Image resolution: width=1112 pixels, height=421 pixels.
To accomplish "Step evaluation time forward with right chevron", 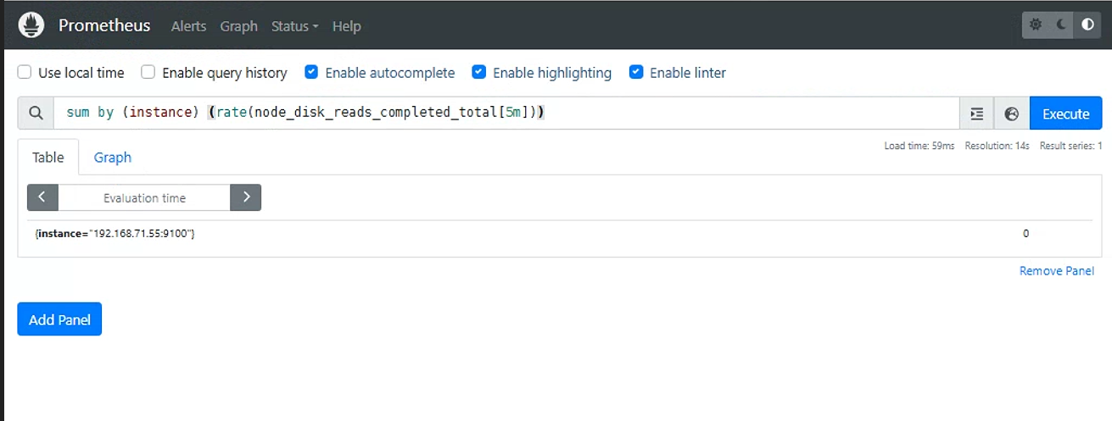I will coord(246,197).
